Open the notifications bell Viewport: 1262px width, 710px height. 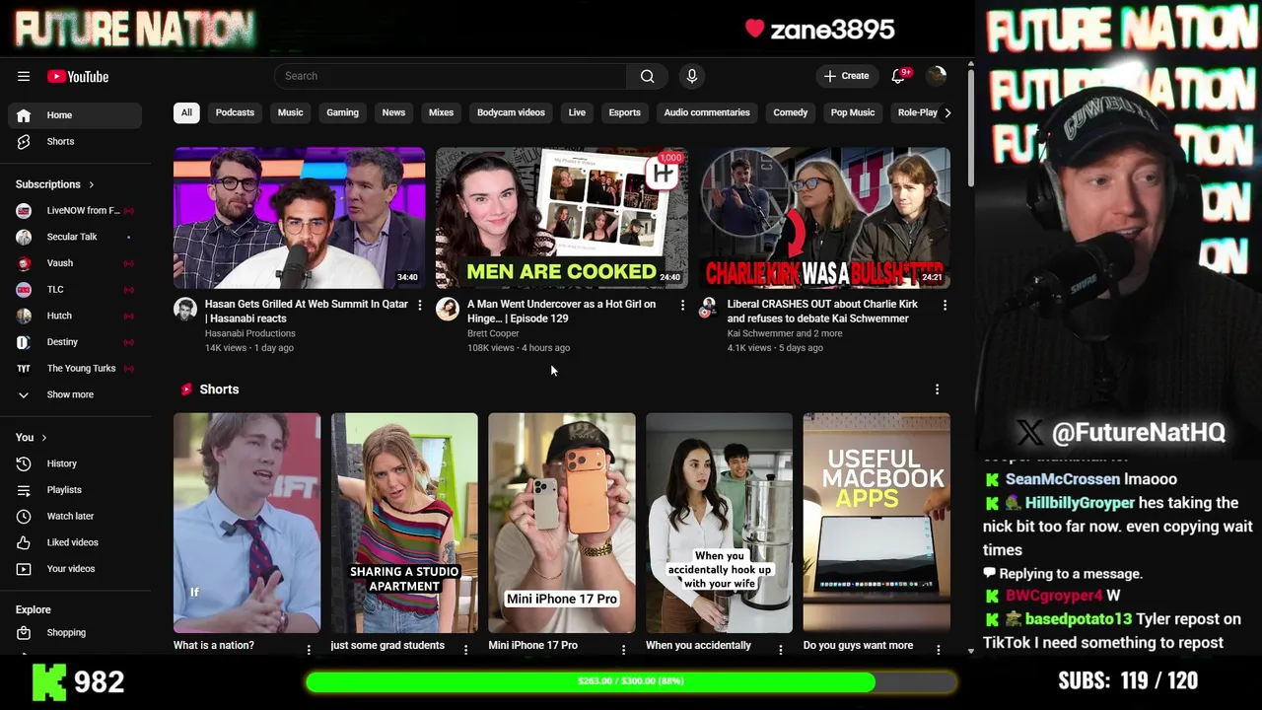point(898,76)
